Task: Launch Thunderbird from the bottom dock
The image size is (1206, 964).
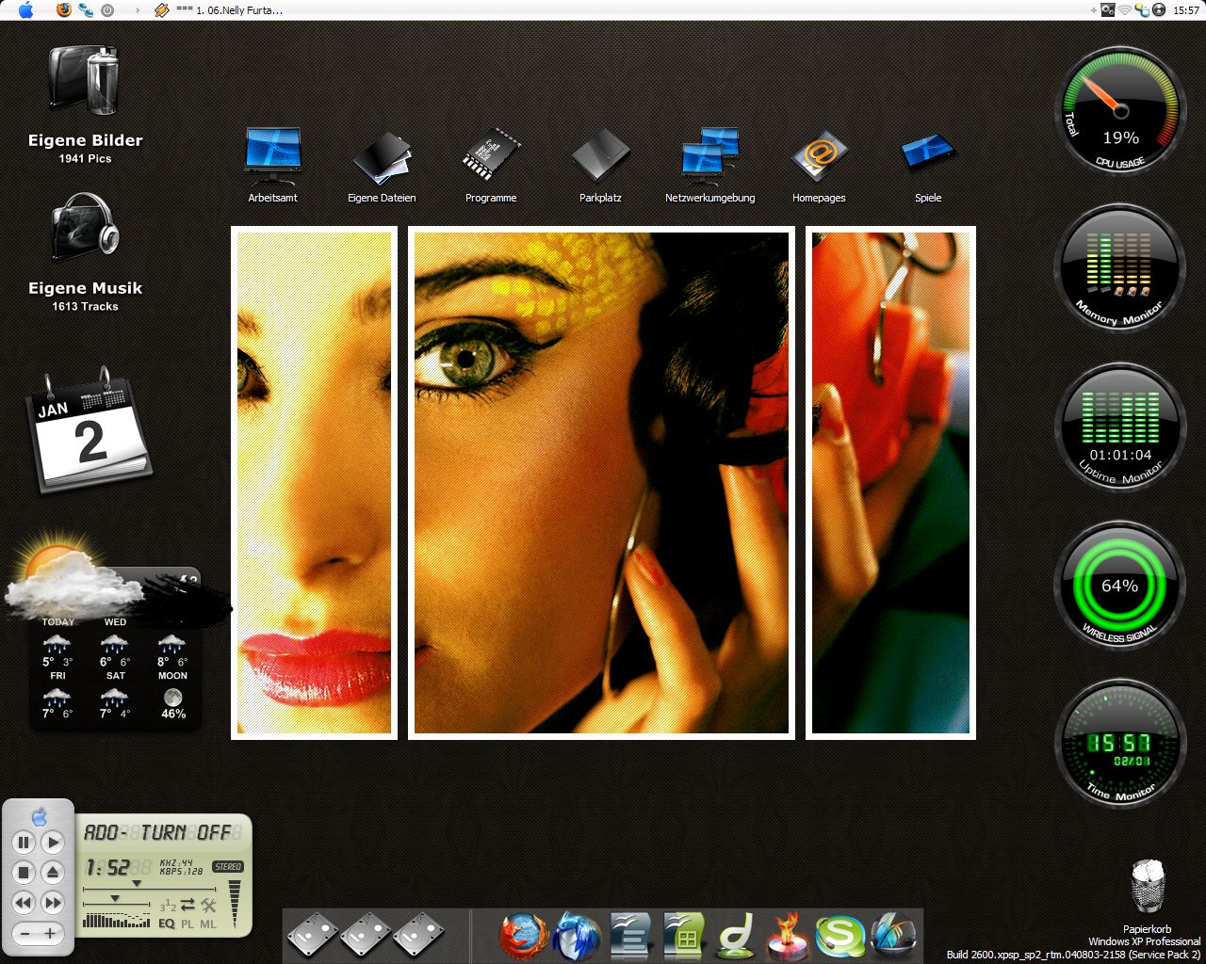Action: coord(576,936)
